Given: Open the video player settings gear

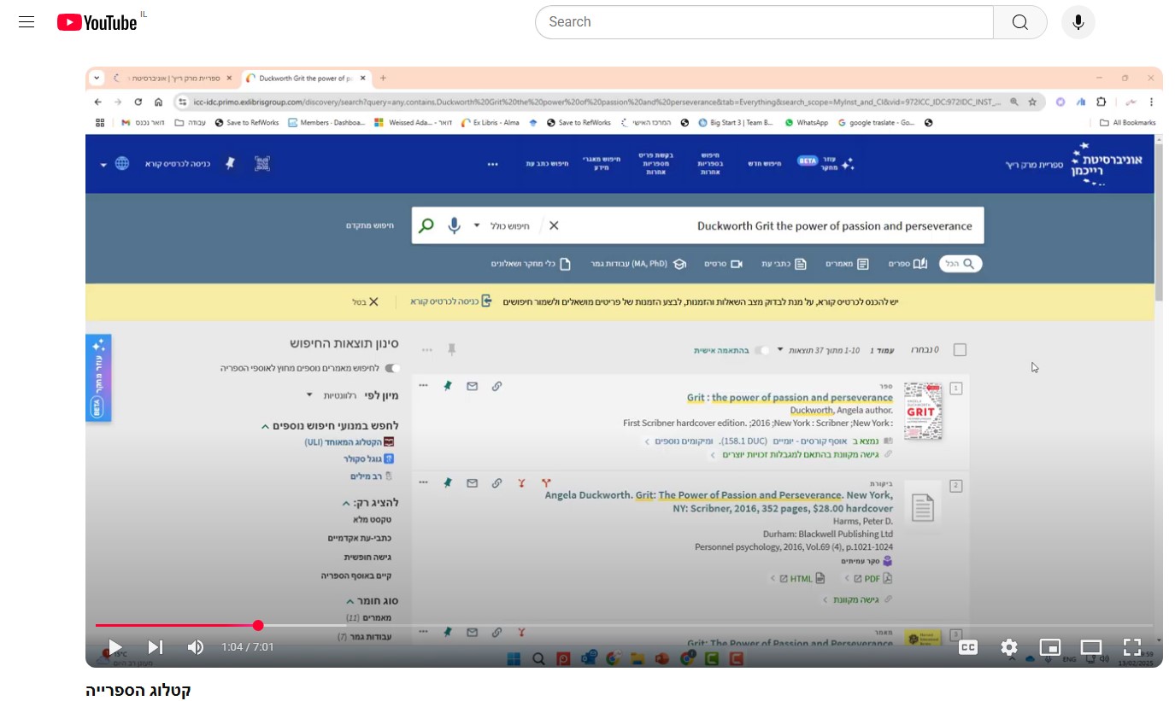Looking at the screenshot, I should [x=1009, y=647].
